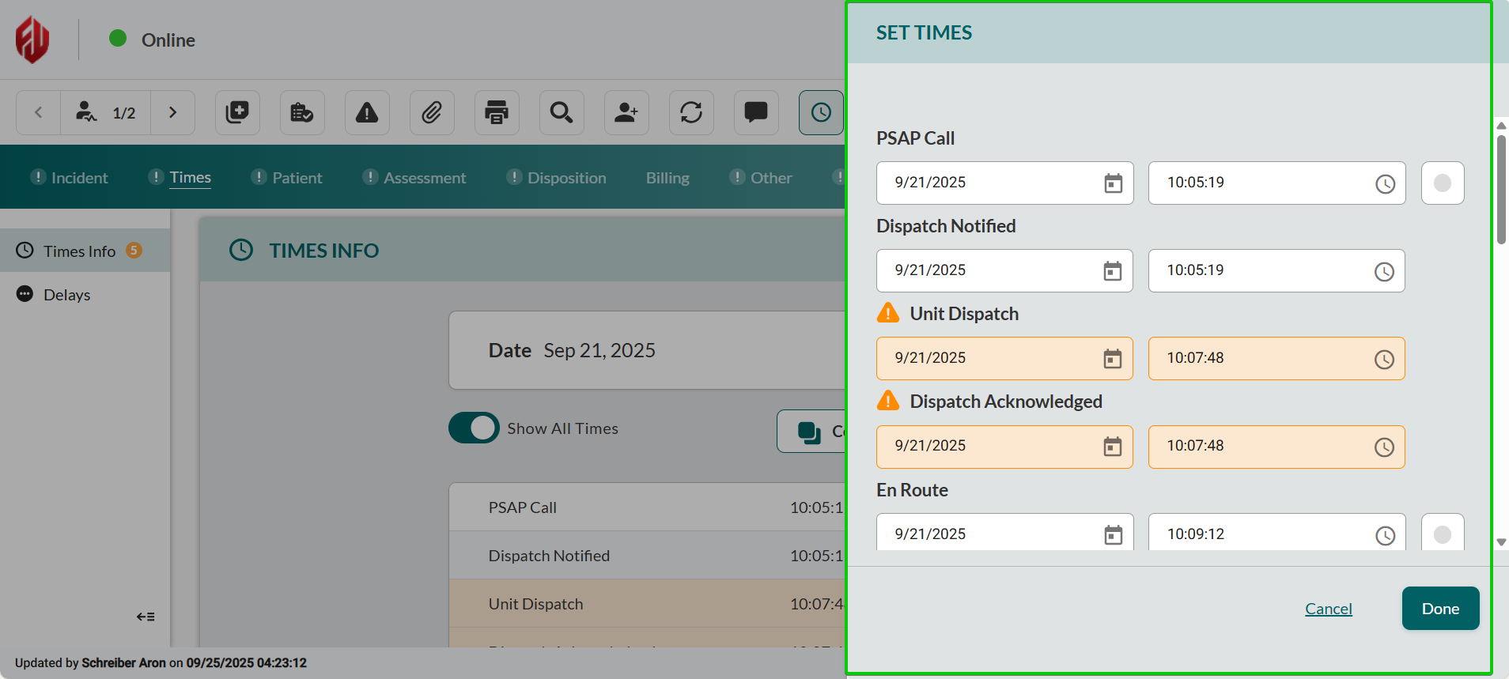Open the search magnifier tool

(x=562, y=113)
